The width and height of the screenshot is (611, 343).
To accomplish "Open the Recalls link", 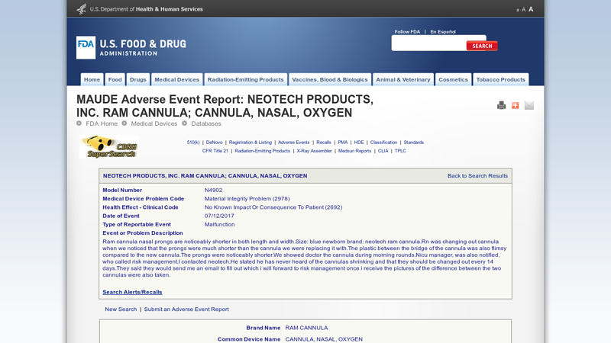I will (323, 143).
